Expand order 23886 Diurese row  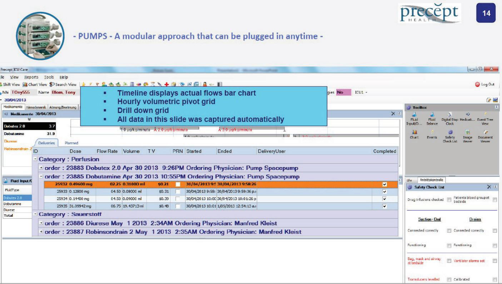point(41,224)
